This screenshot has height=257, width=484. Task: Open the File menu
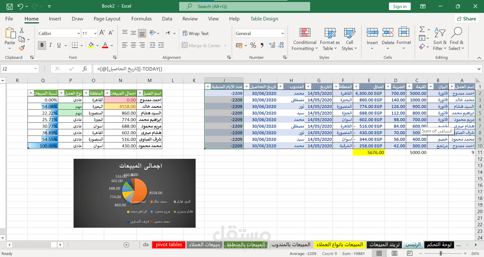coord(9,19)
